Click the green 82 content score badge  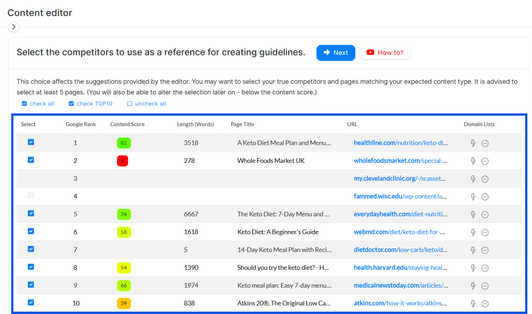pos(123,143)
